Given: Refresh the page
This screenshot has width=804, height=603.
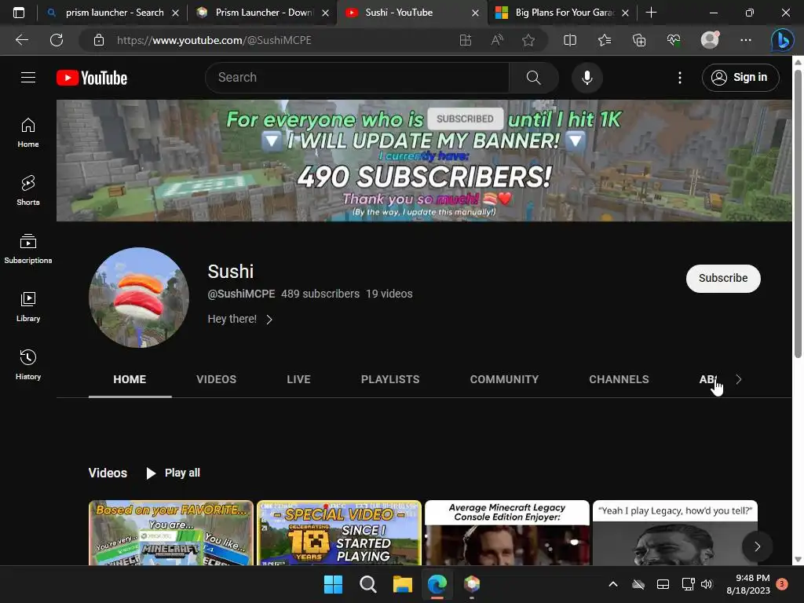Looking at the screenshot, I should coord(57,40).
